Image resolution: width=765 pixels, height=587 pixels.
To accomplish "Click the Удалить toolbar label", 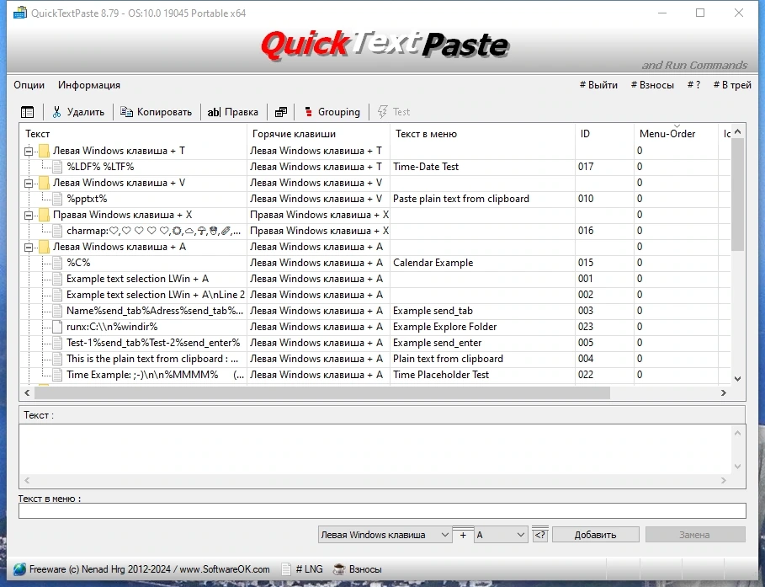I will click(x=85, y=112).
